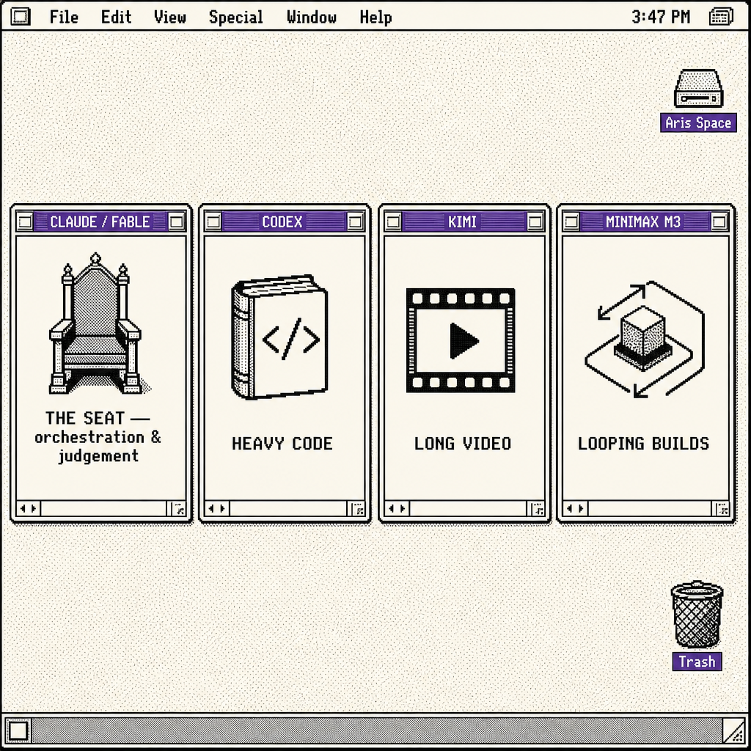The height and width of the screenshot is (751, 751).
Task: Click the resize grip in Kimi window
Action: (x=538, y=509)
